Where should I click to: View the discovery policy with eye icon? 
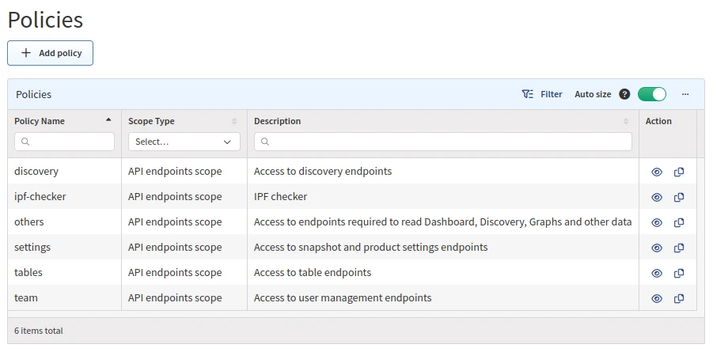[x=657, y=172]
